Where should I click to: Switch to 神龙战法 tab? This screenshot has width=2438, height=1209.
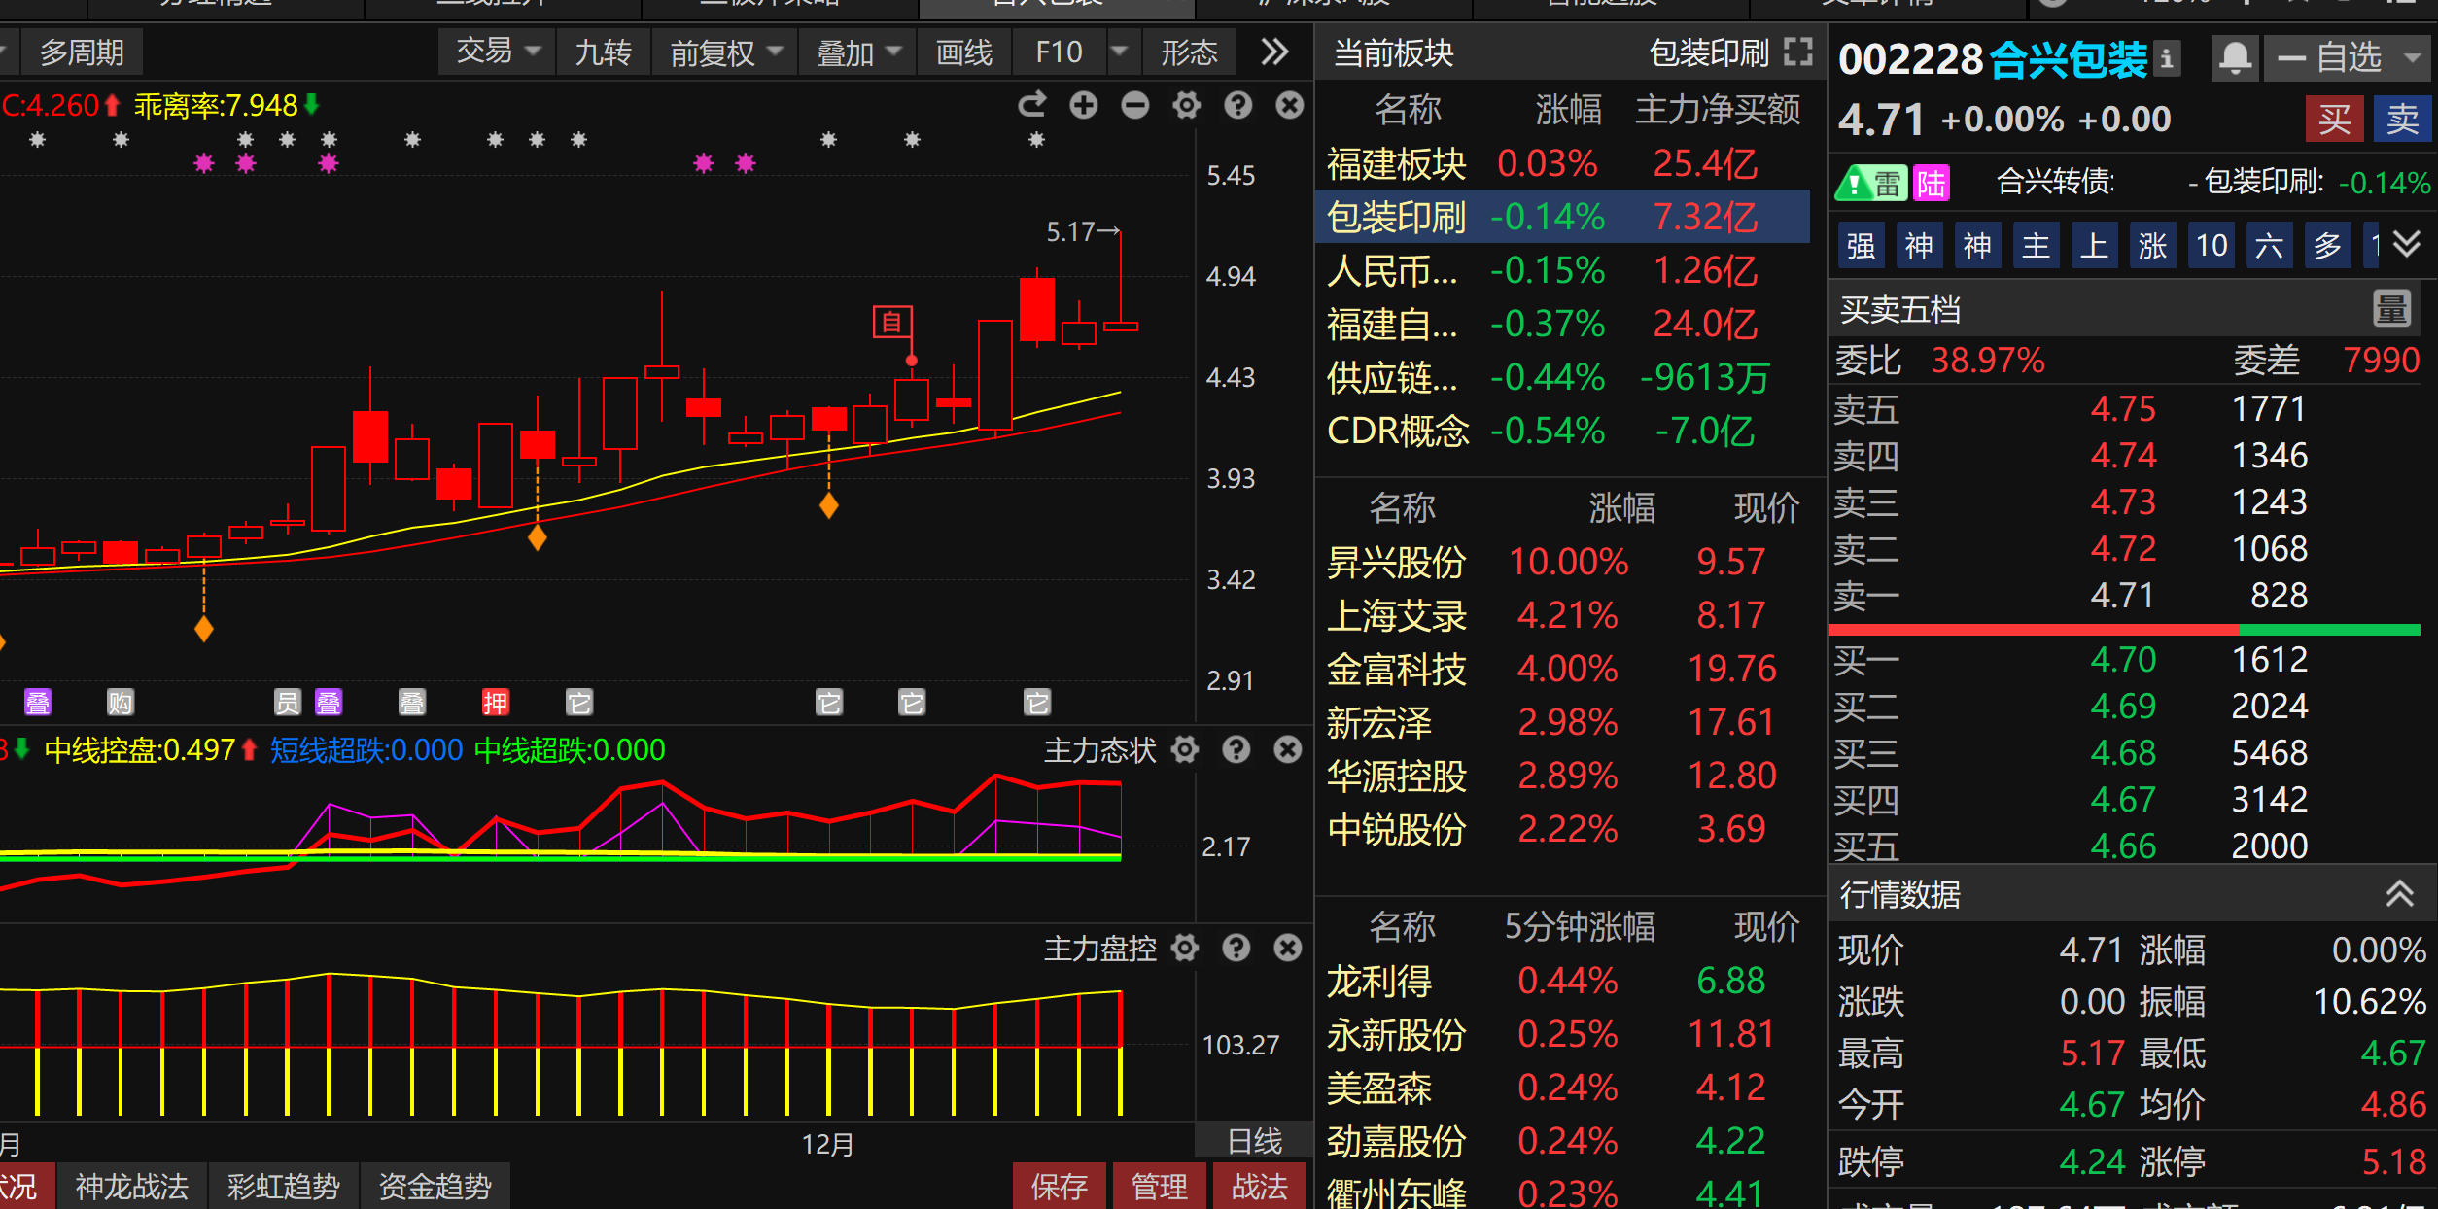132,1187
